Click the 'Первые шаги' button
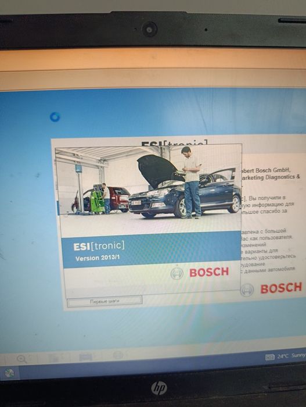 click(x=105, y=301)
